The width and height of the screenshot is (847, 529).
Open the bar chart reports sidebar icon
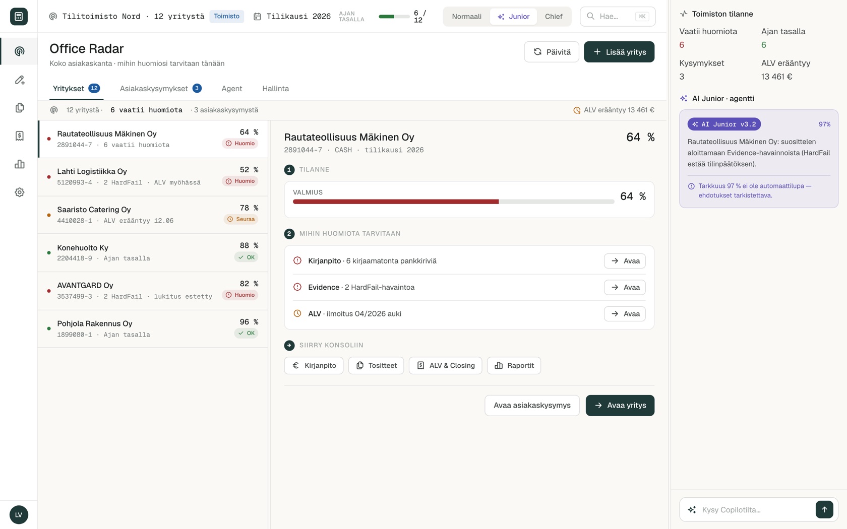pyautogui.click(x=19, y=164)
